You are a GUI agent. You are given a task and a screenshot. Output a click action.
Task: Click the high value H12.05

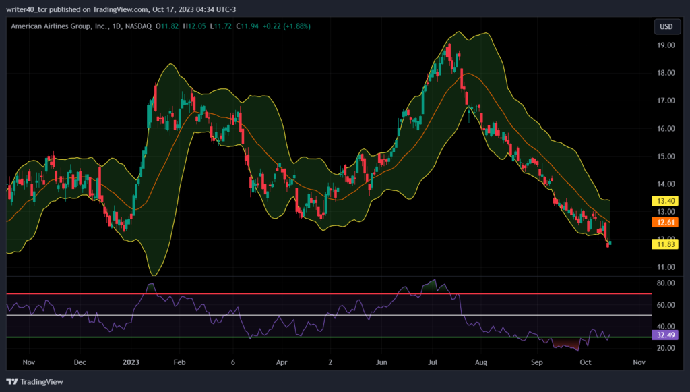195,26
